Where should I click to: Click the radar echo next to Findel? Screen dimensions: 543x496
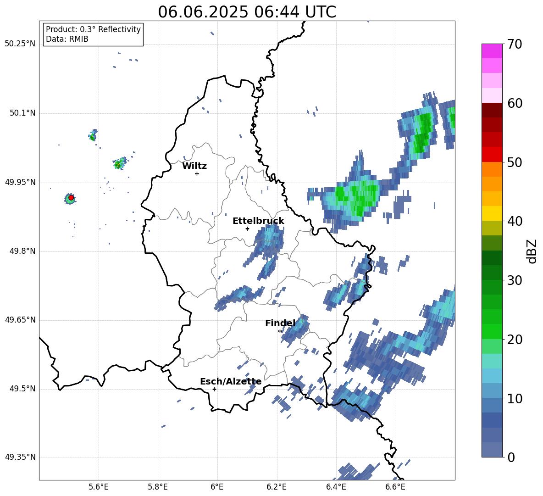pos(295,329)
